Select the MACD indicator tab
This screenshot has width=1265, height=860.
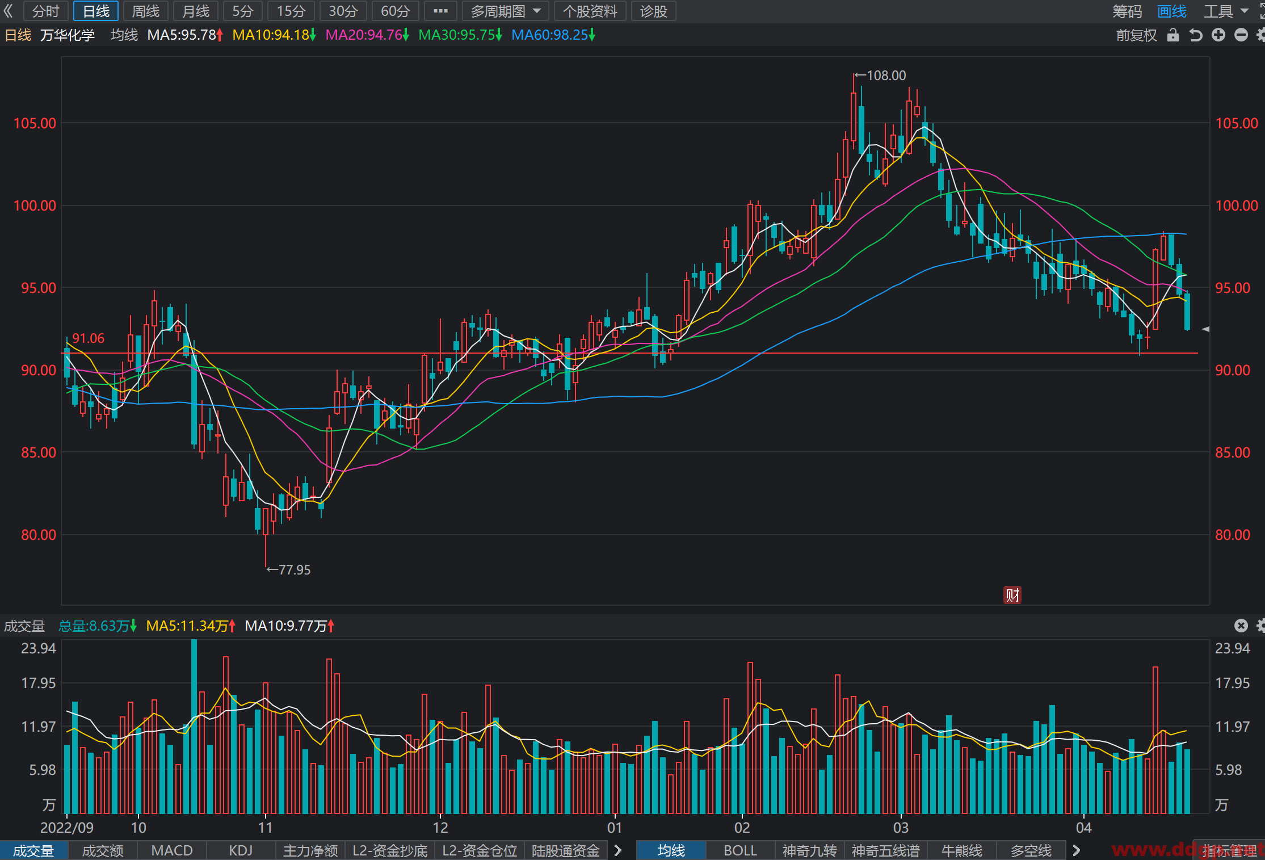coord(172,850)
